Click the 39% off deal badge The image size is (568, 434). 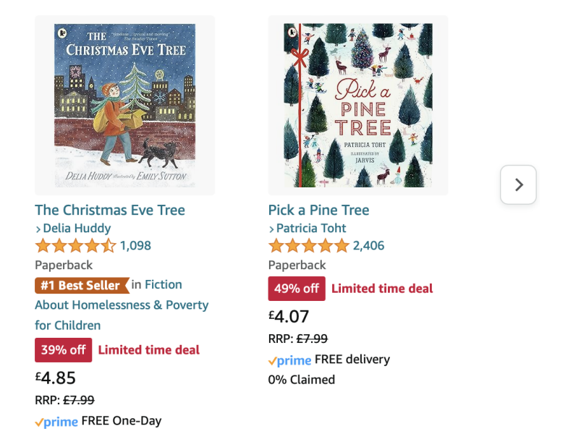tap(63, 350)
